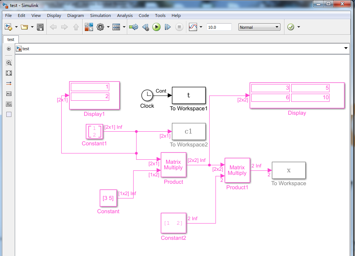This screenshot has height=256, width=355.
Task: Click the test breadcrumb in address bar
Action: tap(25, 49)
